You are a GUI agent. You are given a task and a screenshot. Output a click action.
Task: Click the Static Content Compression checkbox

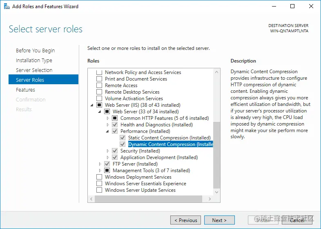pos(123,138)
